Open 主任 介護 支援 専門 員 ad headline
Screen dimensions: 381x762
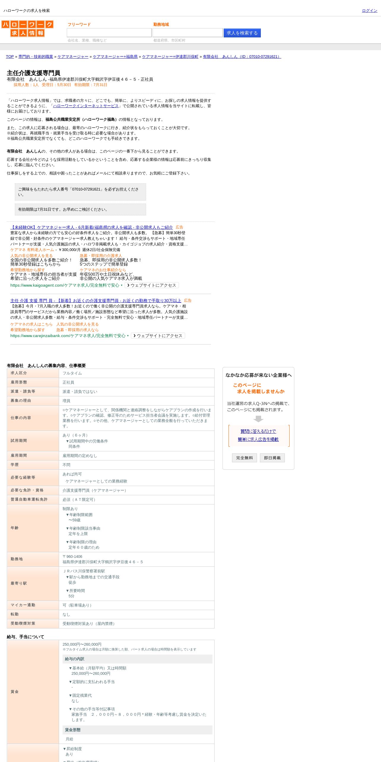(x=96, y=301)
